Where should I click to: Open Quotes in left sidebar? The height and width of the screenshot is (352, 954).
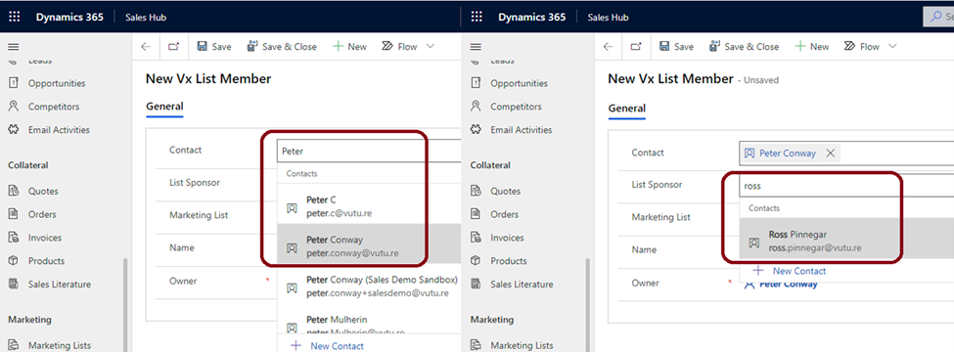(33, 191)
